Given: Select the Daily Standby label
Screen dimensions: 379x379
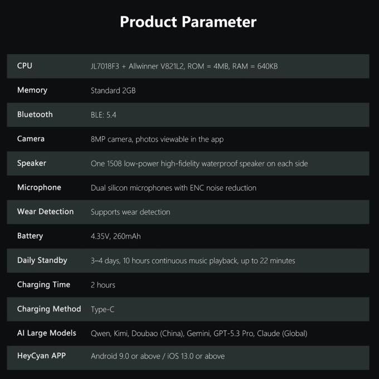Looking at the screenshot, I should click(42, 260).
